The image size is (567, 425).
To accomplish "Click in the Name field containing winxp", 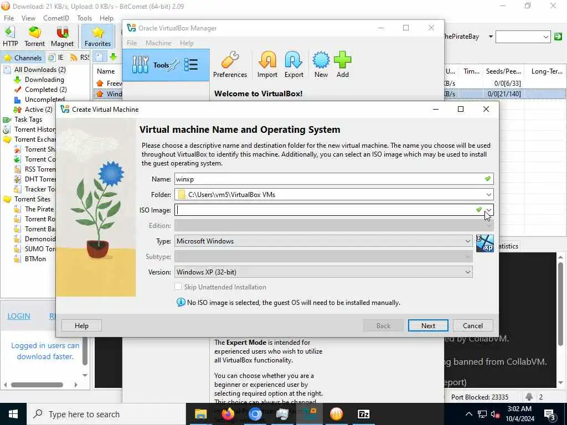I will point(334,179).
